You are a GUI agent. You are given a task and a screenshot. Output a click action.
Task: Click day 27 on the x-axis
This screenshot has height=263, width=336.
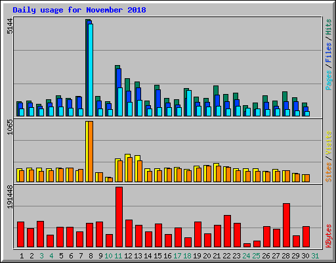pos(276,256)
